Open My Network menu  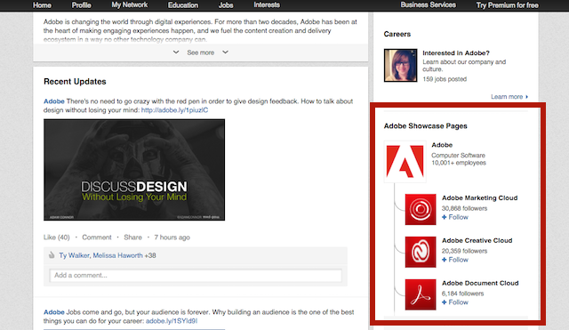[x=130, y=5]
